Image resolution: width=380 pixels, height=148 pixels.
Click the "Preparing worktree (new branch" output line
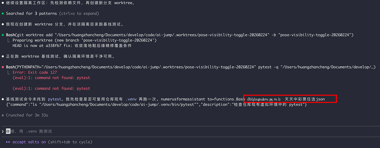pos(85,40)
